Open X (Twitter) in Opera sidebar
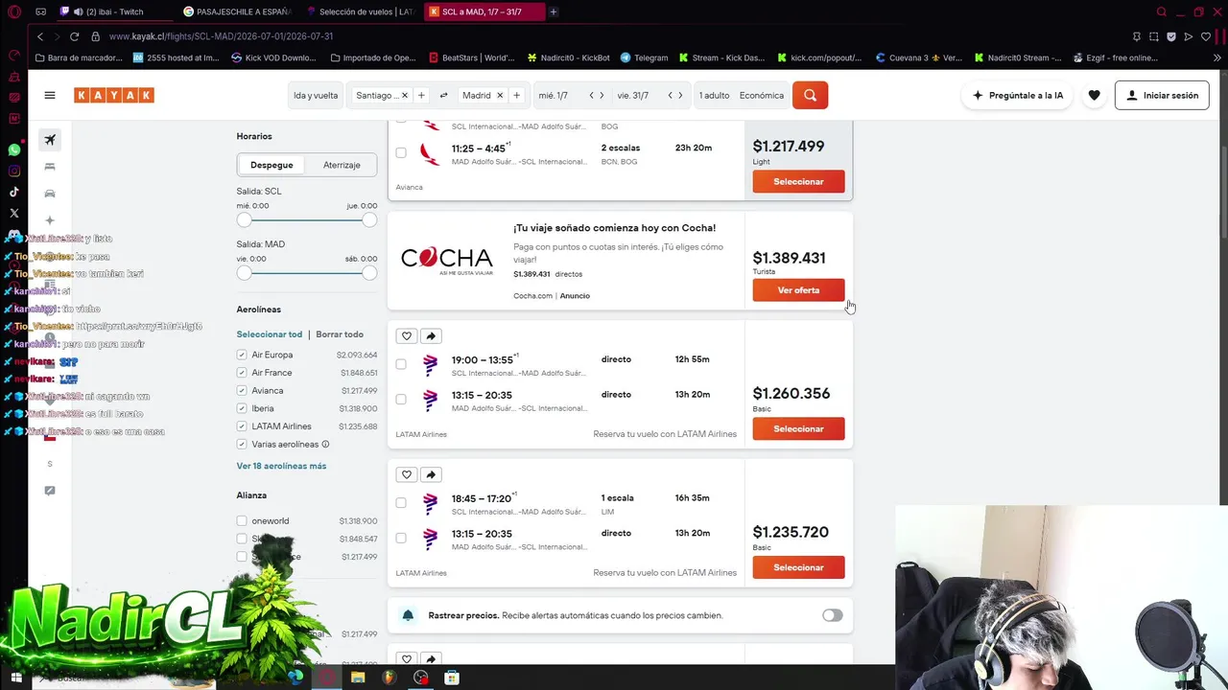The image size is (1228, 690). (13, 214)
